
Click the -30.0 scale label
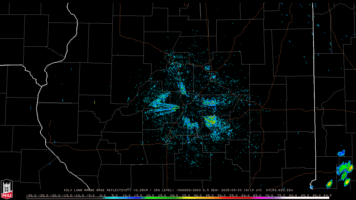coord(31,196)
